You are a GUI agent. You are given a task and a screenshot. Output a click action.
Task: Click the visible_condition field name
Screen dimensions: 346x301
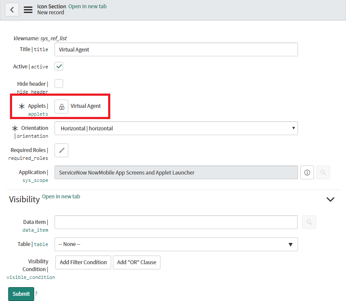(x=31, y=277)
